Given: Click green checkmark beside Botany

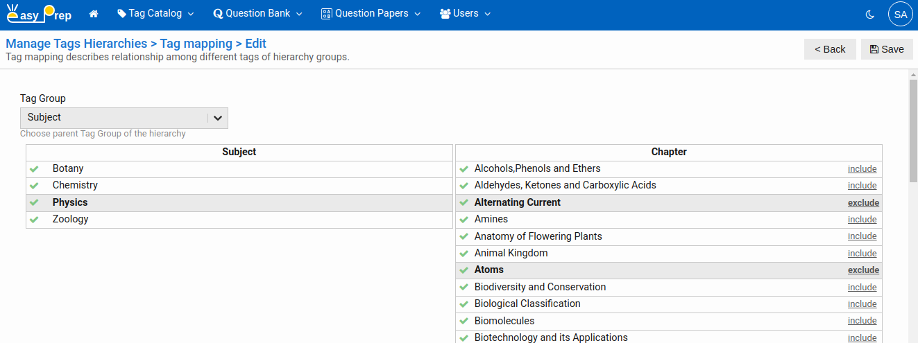Looking at the screenshot, I should pyautogui.click(x=33, y=169).
